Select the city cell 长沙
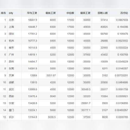 pyautogui.click(x=11, y=117)
